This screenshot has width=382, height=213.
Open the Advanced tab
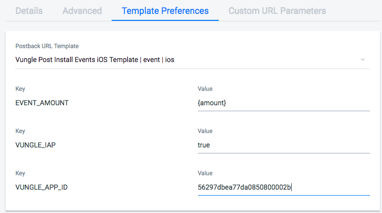[82, 11]
